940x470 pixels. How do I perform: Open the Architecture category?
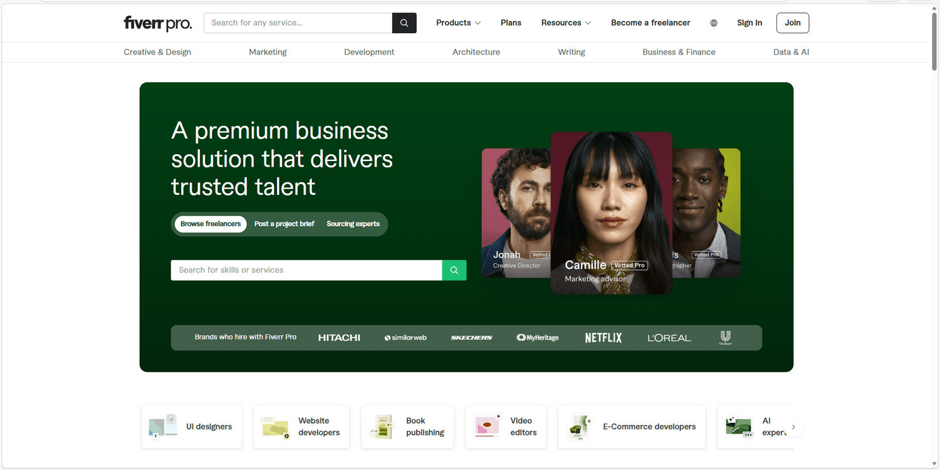(x=476, y=53)
